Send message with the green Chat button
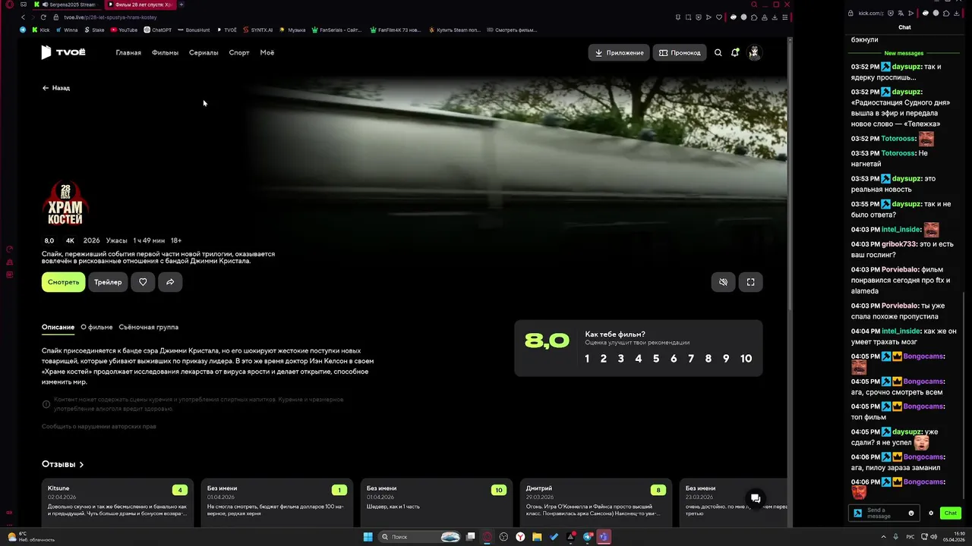Screen dimensions: 972x546 click(951, 513)
